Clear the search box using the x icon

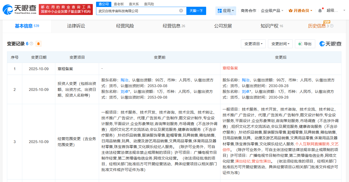pyautogui.click(x=181, y=11)
